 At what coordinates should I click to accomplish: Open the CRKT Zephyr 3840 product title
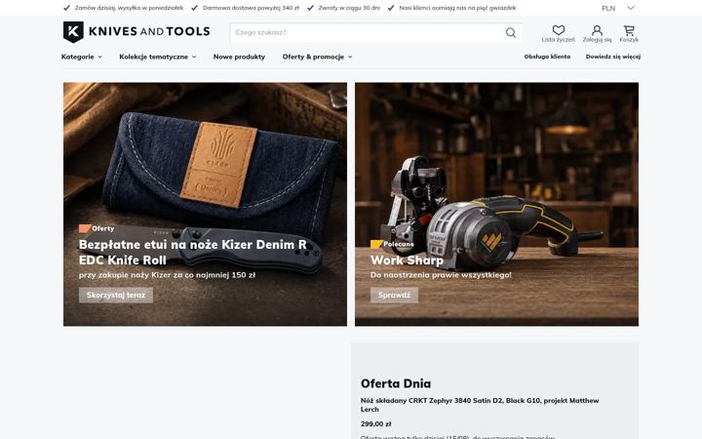480,405
